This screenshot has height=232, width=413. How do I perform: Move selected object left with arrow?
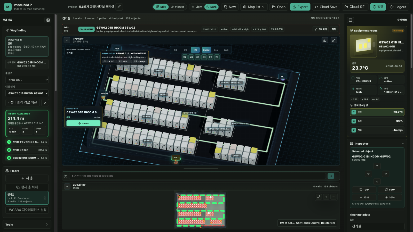click(x=368, y=174)
